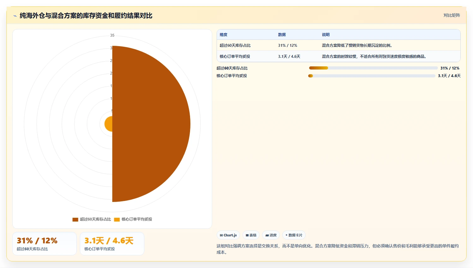Click the description 混合方案降低了慢销货物长期沉淀的比例
Image resolution: width=473 pixels, height=268 pixels.
(357, 46)
